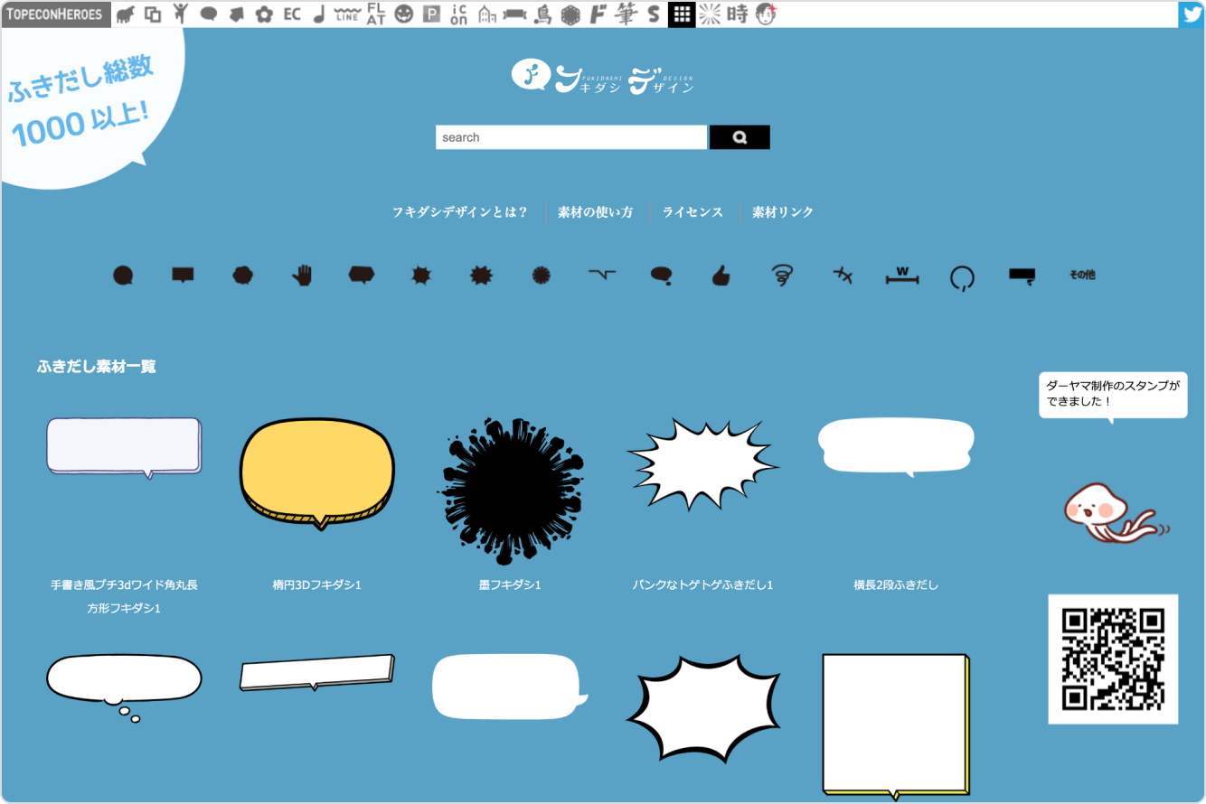
Task: Click the bold S icon
Action: coord(654,14)
